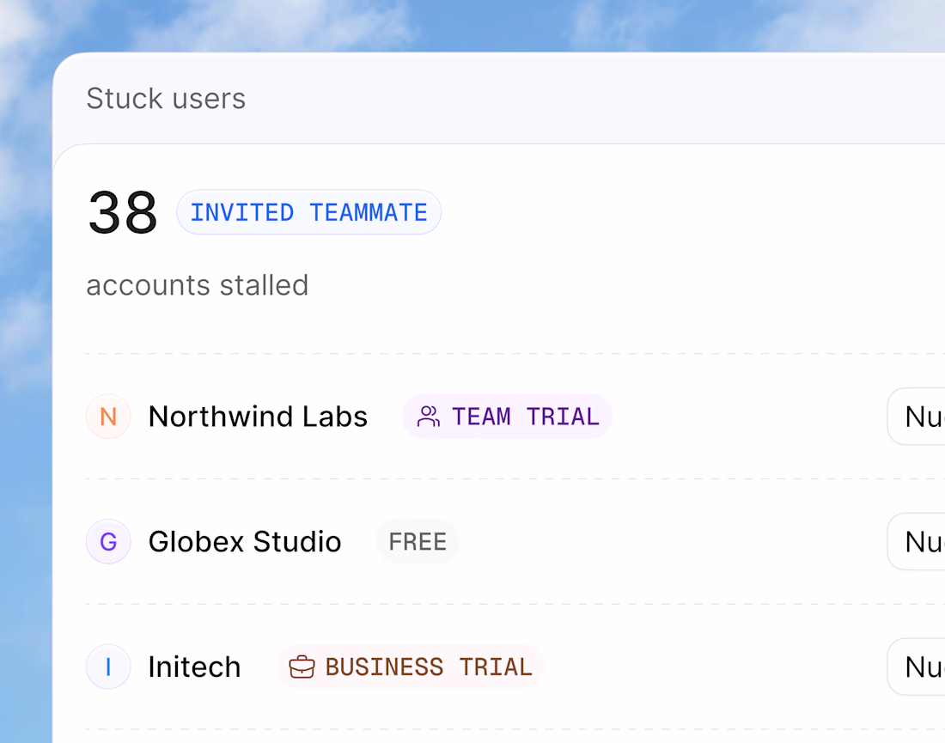Click the accounts stalled caption

(197, 285)
